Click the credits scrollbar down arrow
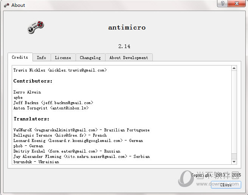Image resolution: width=248 pixels, height=195 pixels. 234,162
